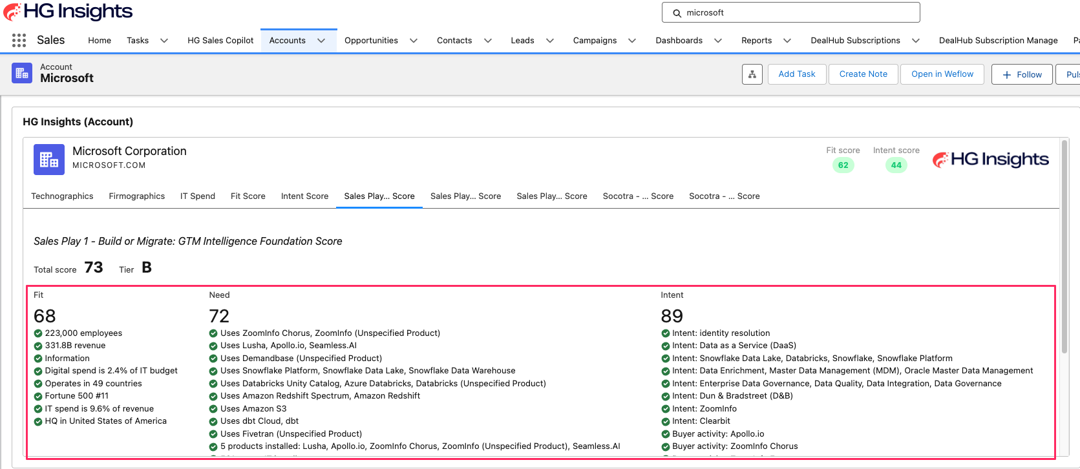Image resolution: width=1080 pixels, height=469 pixels.
Task: Expand the Leads menu chevron
Action: click(x=550, y=41)
